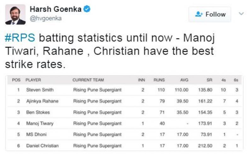Click the AVG column header
This screenshot has width=252, height=154.
tap(184, 80)
